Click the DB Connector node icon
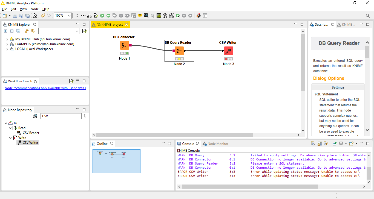374x199 pixels. click(125, 45)
